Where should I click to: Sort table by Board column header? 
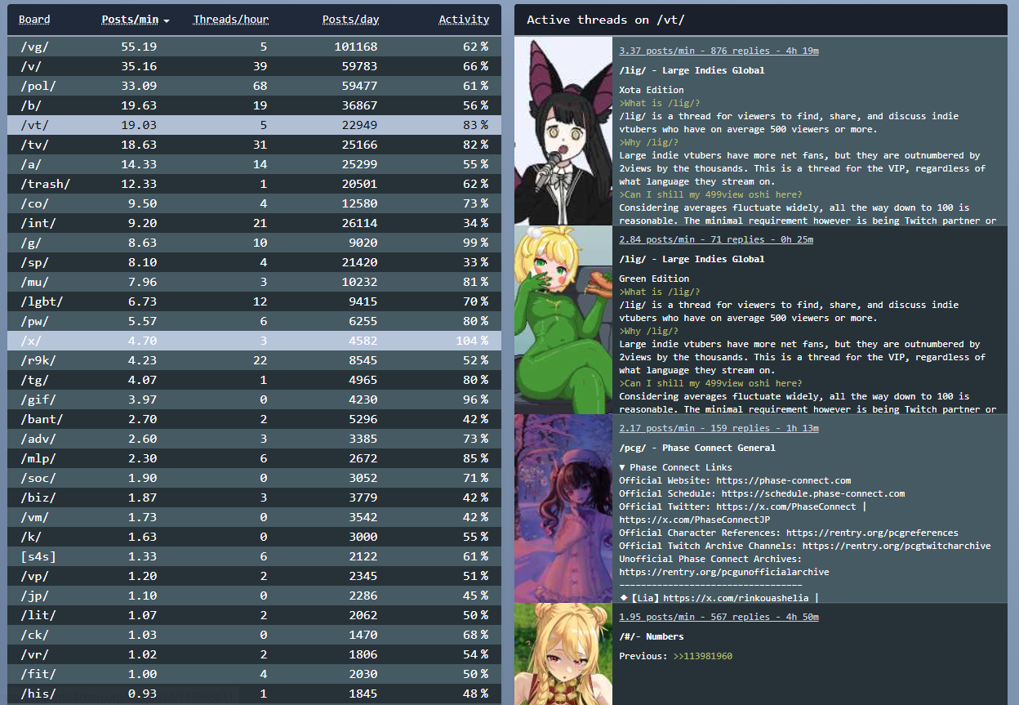click(x=34, y=20)
